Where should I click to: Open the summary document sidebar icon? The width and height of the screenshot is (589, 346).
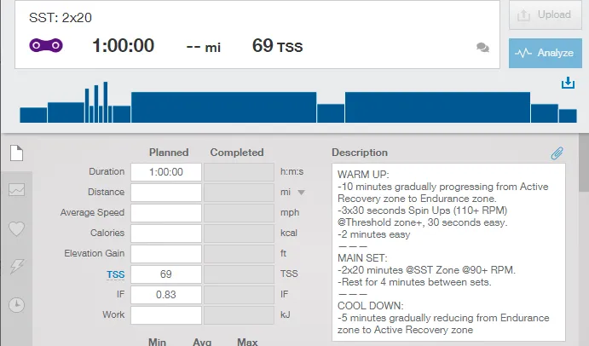[16, 153]
